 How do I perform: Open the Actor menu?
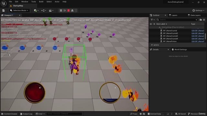coord(57,2)
